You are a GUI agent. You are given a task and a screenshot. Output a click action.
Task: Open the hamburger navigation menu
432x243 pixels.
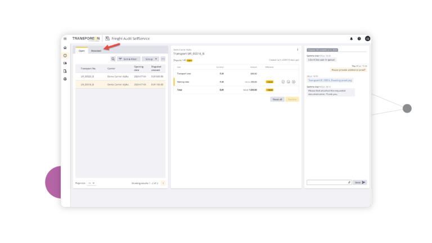[65, 39]
